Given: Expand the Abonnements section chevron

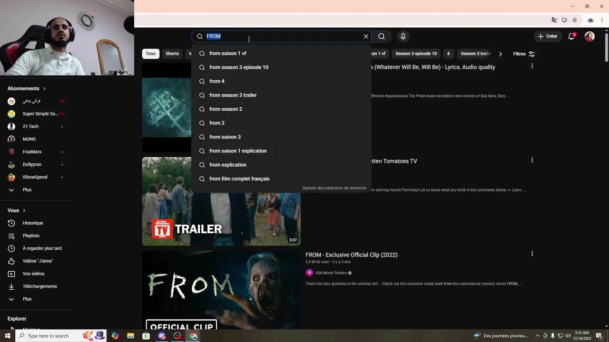Looking at the screenshot, I should pos(45,89).
